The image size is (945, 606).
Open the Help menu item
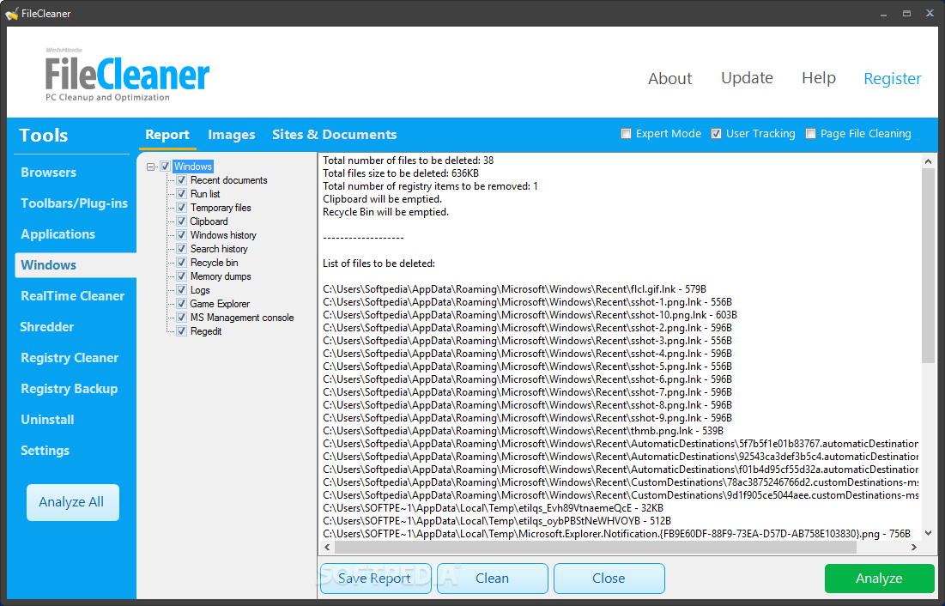click(x=819, y=78)
